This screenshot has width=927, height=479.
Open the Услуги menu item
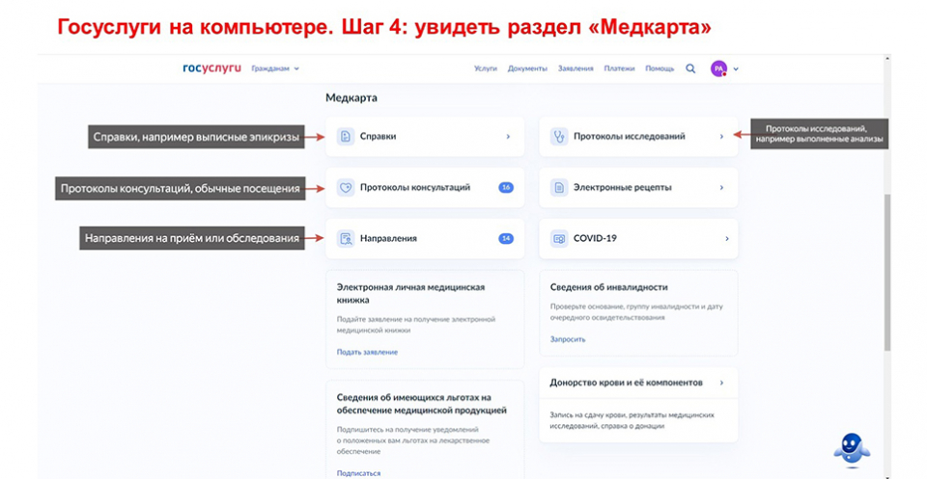[486, 68]
